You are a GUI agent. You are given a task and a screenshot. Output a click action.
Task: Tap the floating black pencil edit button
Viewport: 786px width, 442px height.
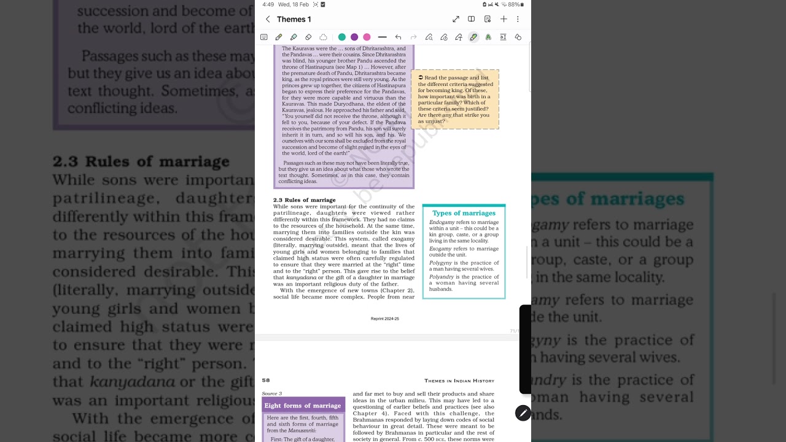523,413
